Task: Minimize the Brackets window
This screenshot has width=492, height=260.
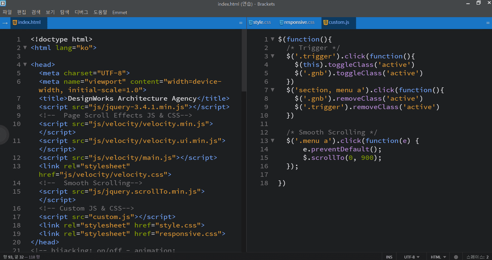Action: [468, 3]
